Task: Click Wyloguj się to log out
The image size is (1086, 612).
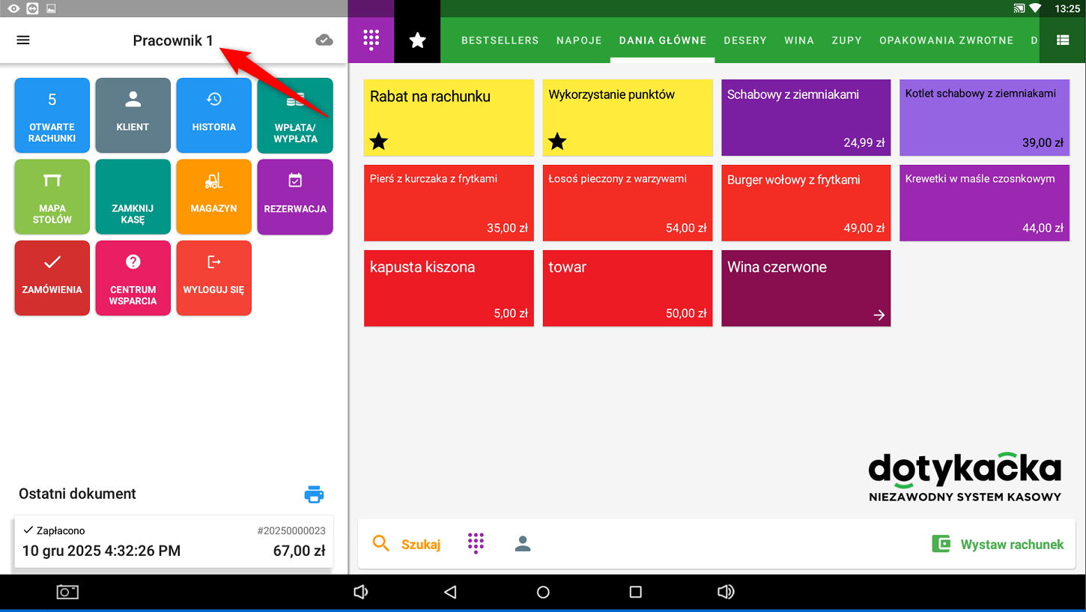Action: point(214,278)
